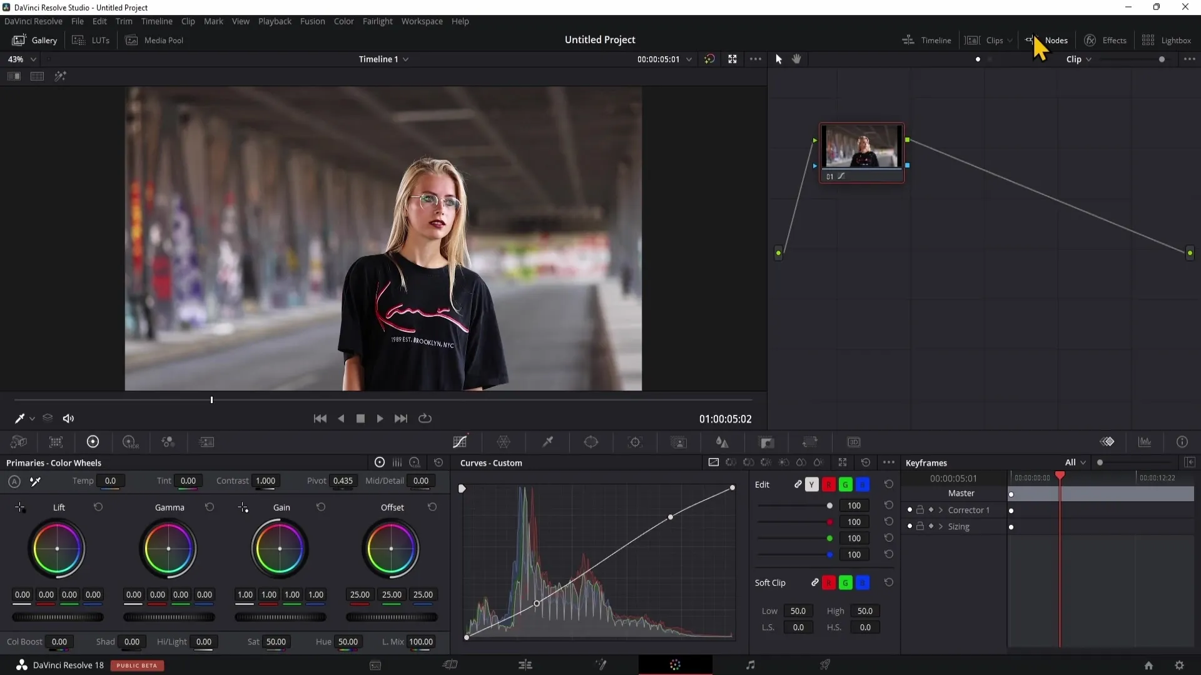Switch to the Edit page
This screenshot has width=1201, height=675.
click(525, 665)
